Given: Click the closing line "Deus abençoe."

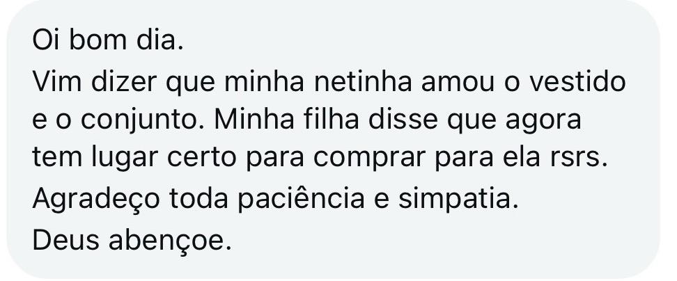Looking at the screenshot, I should (x=131, y=242).
